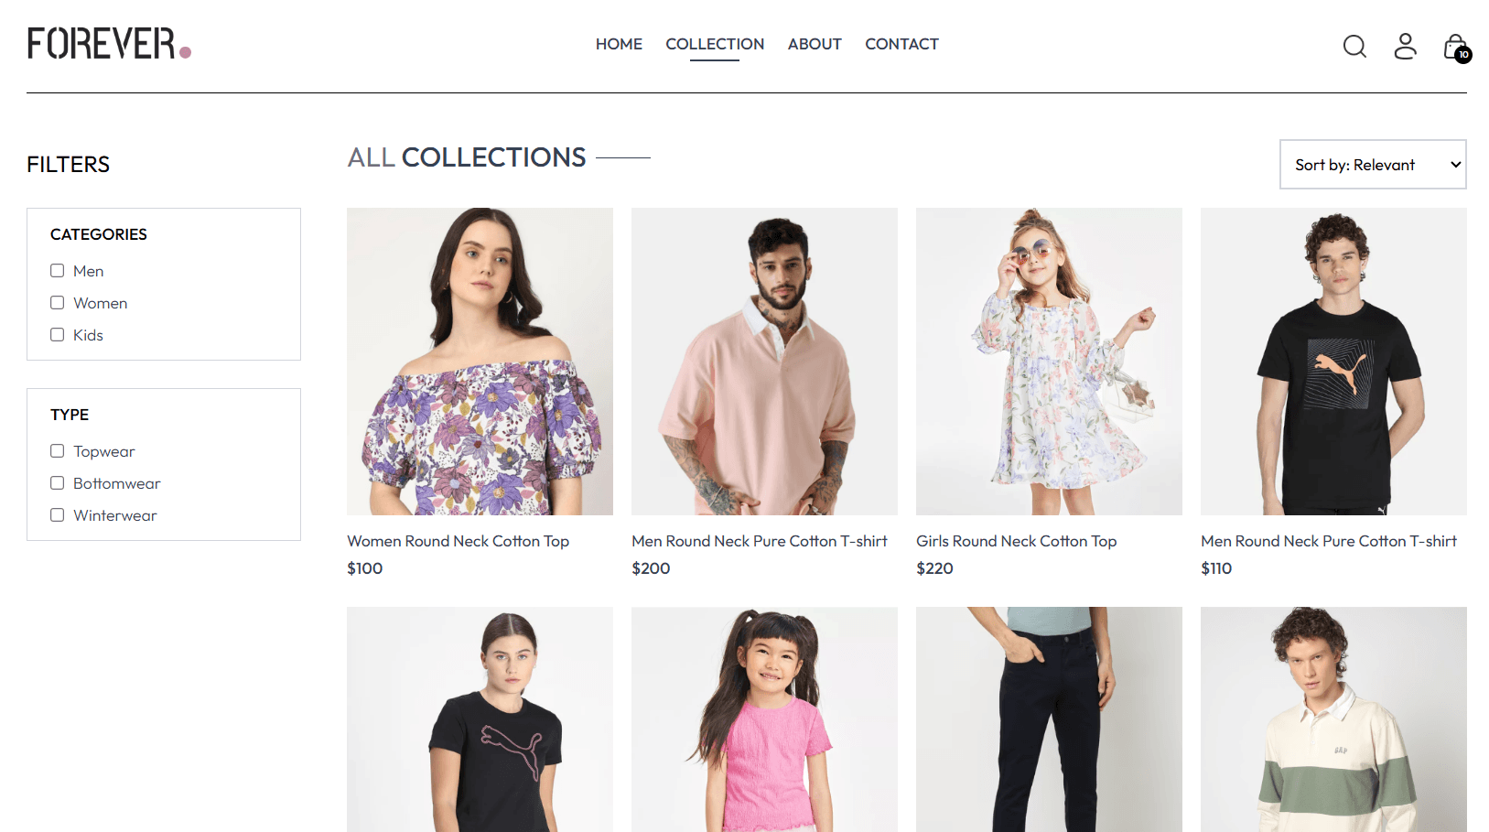The height and width of the screenshot is (832, 1489).
Task: Click the FOREVER logo
Action: click(x=109, y=44)
